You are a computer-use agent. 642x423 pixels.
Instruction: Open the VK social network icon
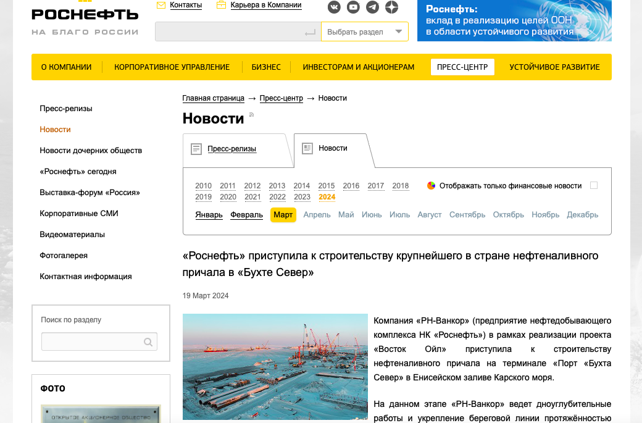(334, 7)
